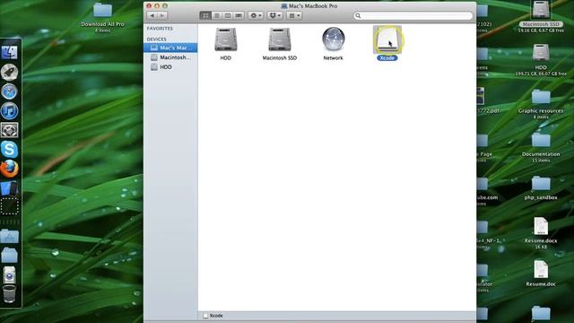Click Xcode in the path bar

click(213, 316)
